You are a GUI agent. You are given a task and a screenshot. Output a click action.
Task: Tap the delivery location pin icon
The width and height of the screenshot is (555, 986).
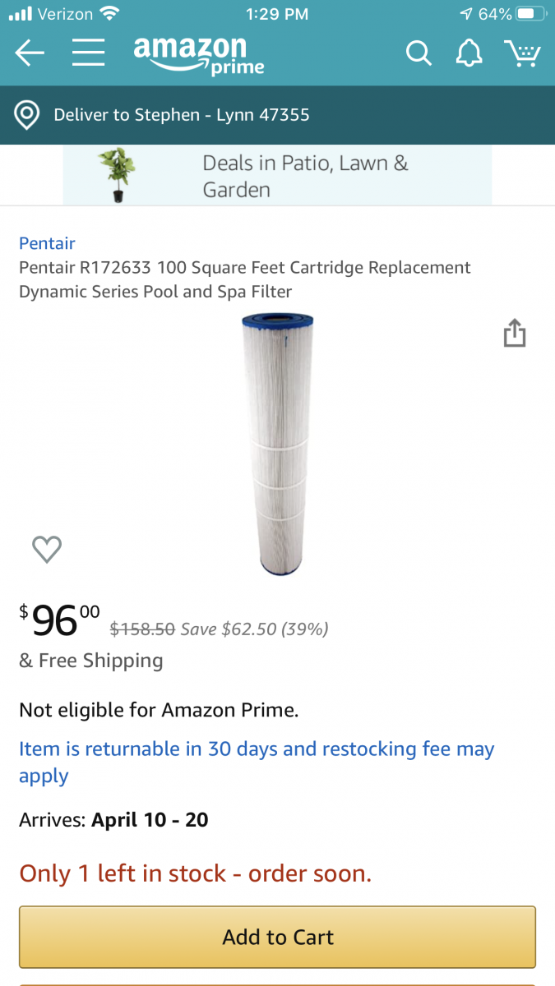[x=27, y=115]
